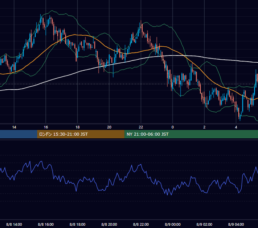Click hour label 0 on price chart axis
The width and height of the screenshot is (258, 228).
(173, 127)
